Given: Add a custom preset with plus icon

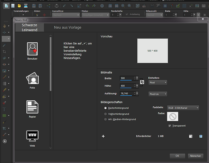Looking at the screenshot, I should coord(103,136).
